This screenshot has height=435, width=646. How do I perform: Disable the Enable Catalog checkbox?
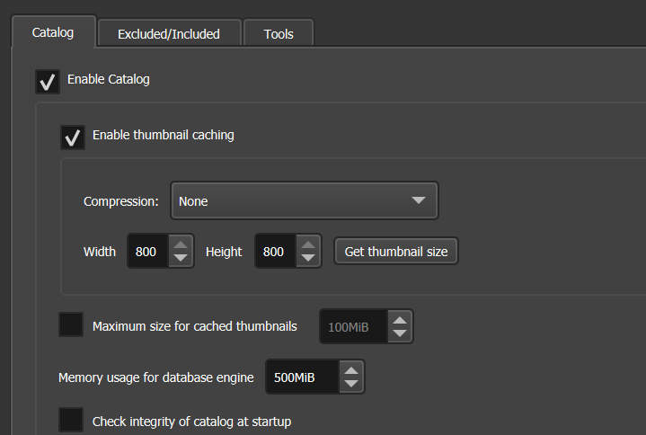48,81
